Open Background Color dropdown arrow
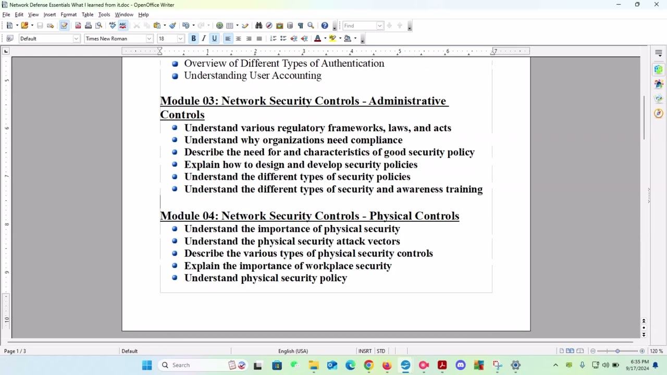667x375 pixels. tap(355, 39)
